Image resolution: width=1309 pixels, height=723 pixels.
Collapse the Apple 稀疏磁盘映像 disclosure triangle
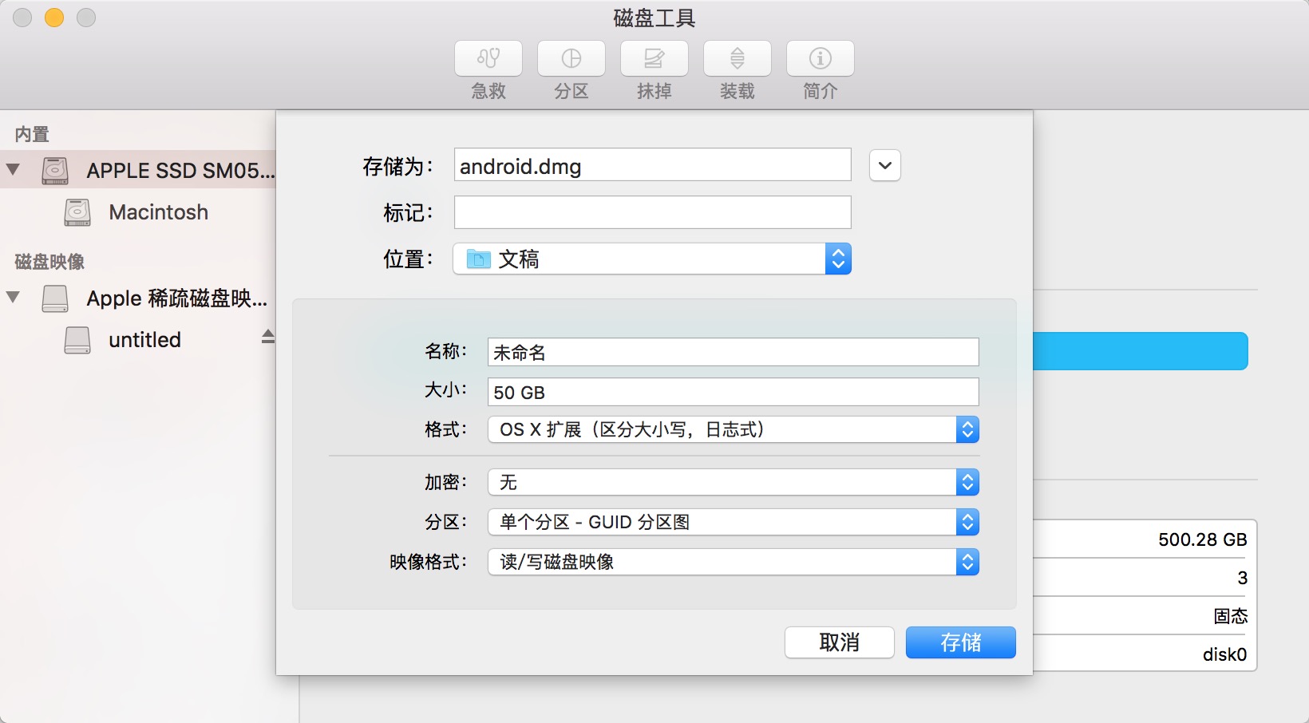[13, 297]
